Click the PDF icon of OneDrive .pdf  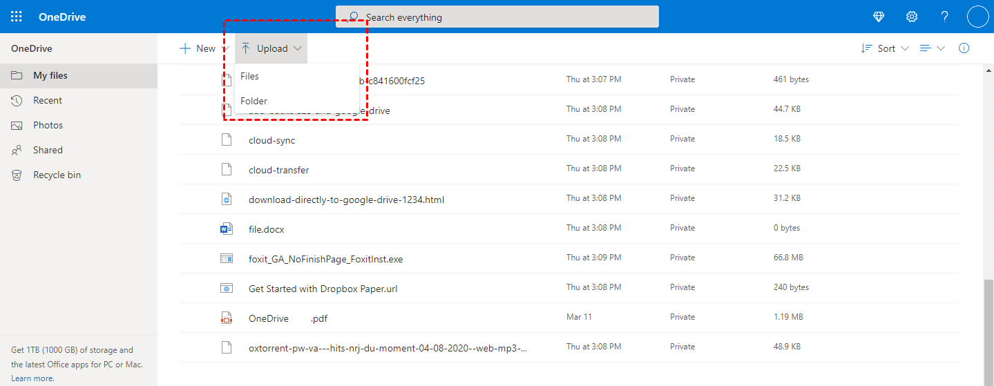pos(226,318)
